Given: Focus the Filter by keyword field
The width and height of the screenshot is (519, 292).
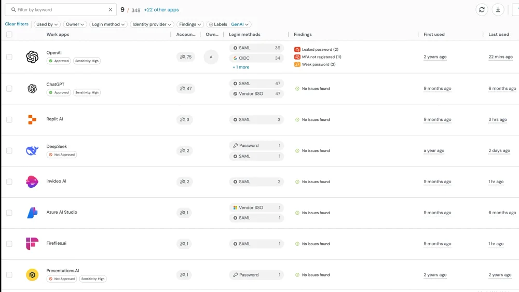Looking at the screenshot, I should pyautogui.click(x=61, y=9).
